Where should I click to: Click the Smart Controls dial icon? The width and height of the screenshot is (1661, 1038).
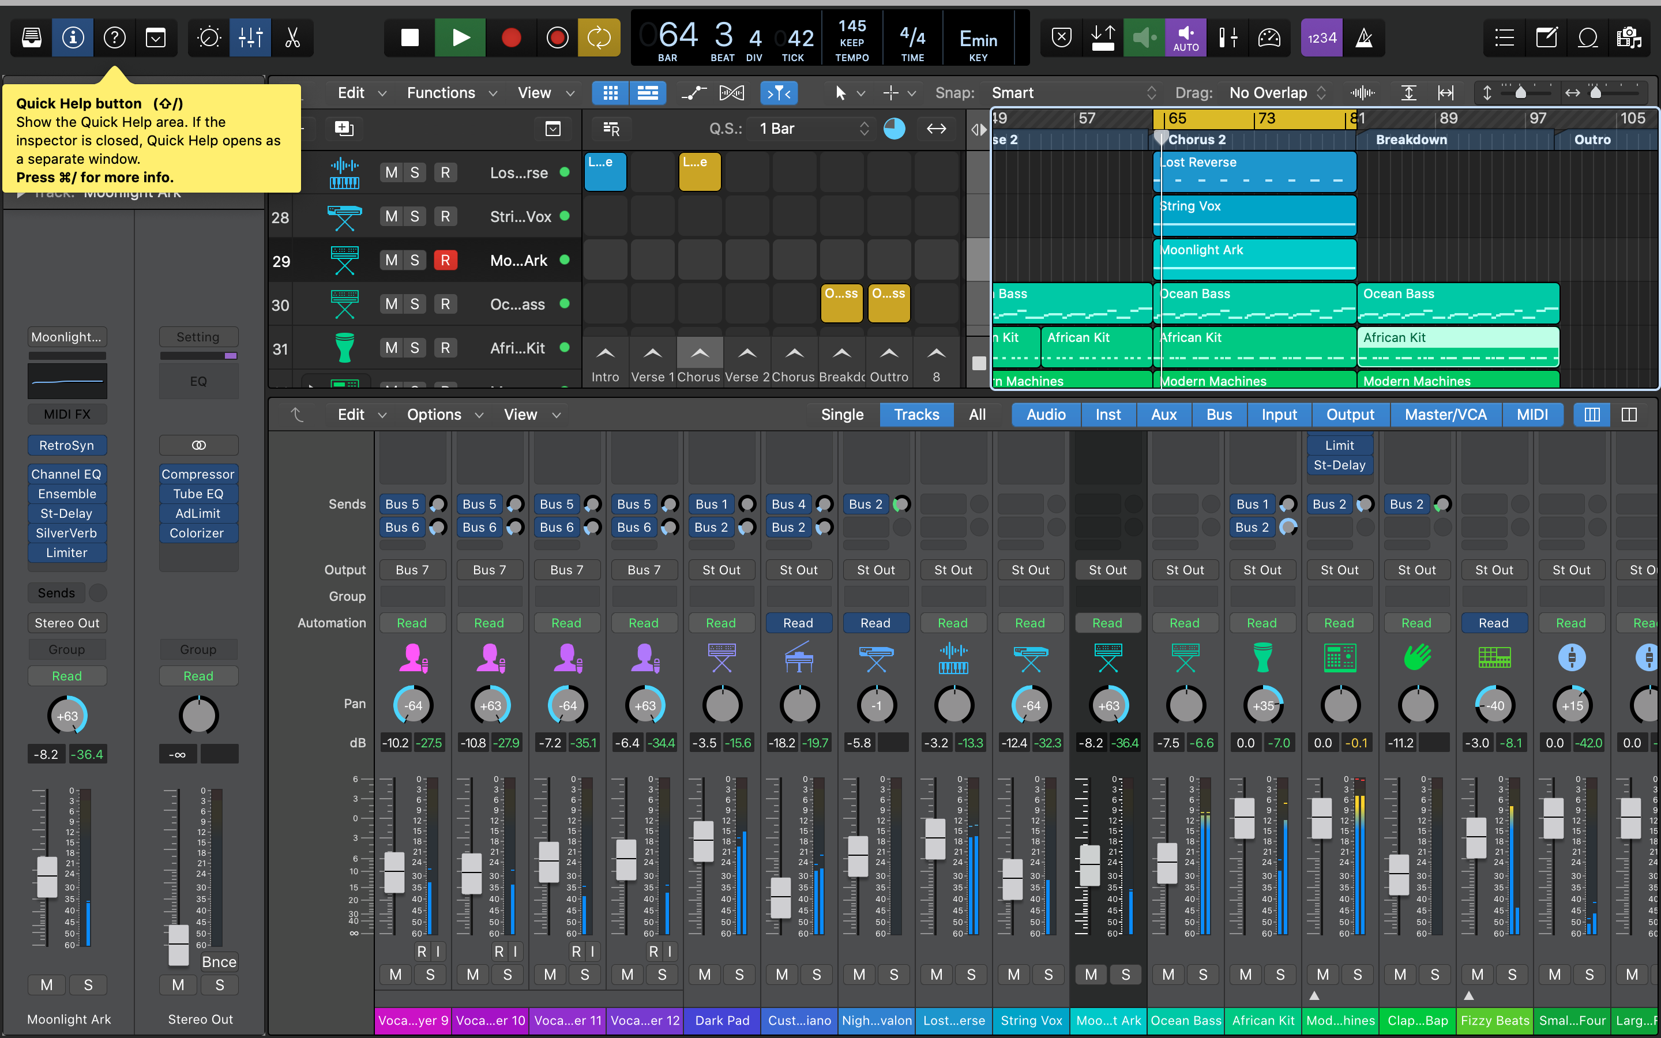(x=209, y=37)
